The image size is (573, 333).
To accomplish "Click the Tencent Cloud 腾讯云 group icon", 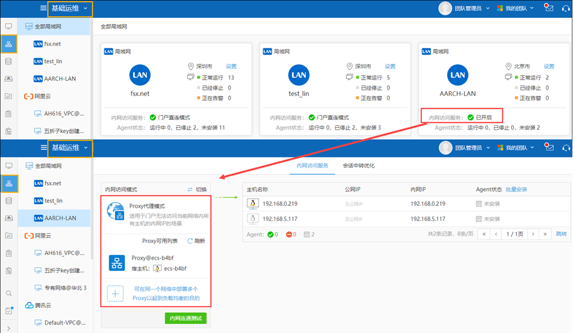I will pos(29,306).
